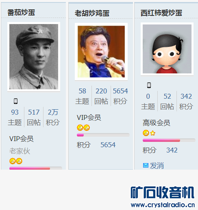The image size is (198, 210).
Task: Click 5654 积分 stat of 老胡炒鸡蛋
Action: (120, 96)
